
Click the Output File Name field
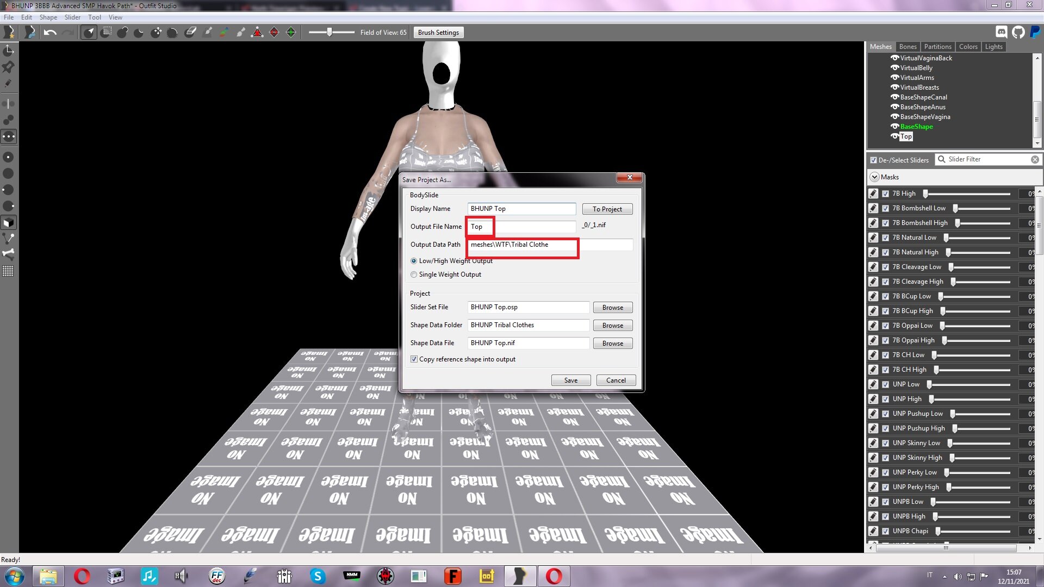[x=521, y=227]
